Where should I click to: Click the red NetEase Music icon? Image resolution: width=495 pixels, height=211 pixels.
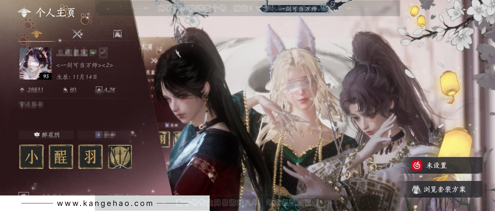click(417, 165)
